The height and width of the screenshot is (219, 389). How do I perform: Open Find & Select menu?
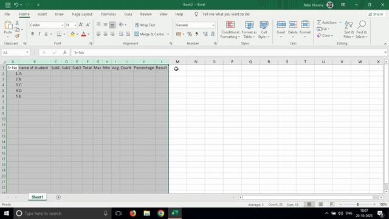click(x=362, y=30)
